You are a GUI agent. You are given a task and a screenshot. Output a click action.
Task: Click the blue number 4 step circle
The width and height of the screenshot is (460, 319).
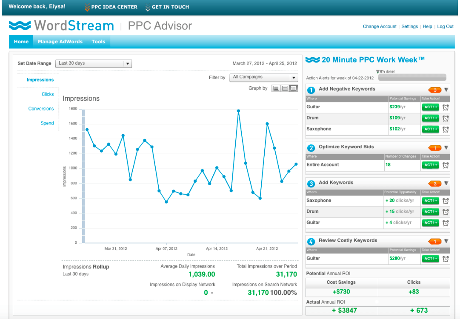tap(311, 242)
